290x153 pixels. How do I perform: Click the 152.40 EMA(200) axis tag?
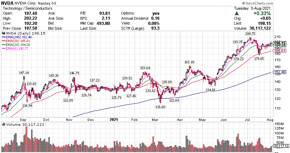point(280,72)
